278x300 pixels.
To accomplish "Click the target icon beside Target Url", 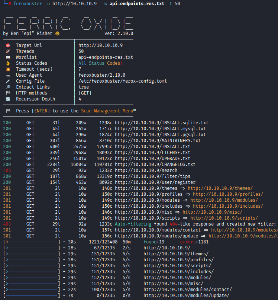I will [x=8, y=45].
